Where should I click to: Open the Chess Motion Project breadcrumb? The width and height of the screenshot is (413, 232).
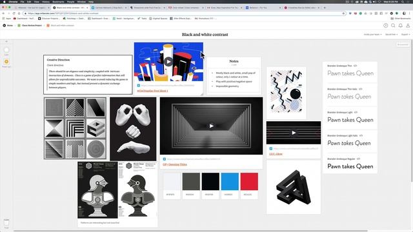coord(30,26)
